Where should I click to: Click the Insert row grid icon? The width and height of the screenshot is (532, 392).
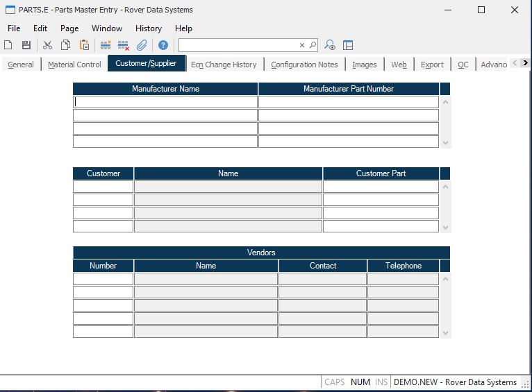[x=106, y=45]
